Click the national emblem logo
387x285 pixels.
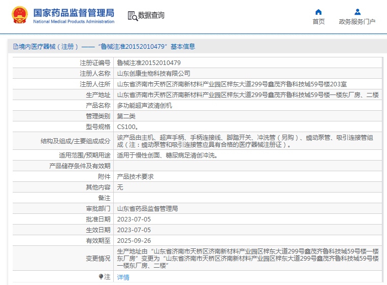click(x=20, y=15)
